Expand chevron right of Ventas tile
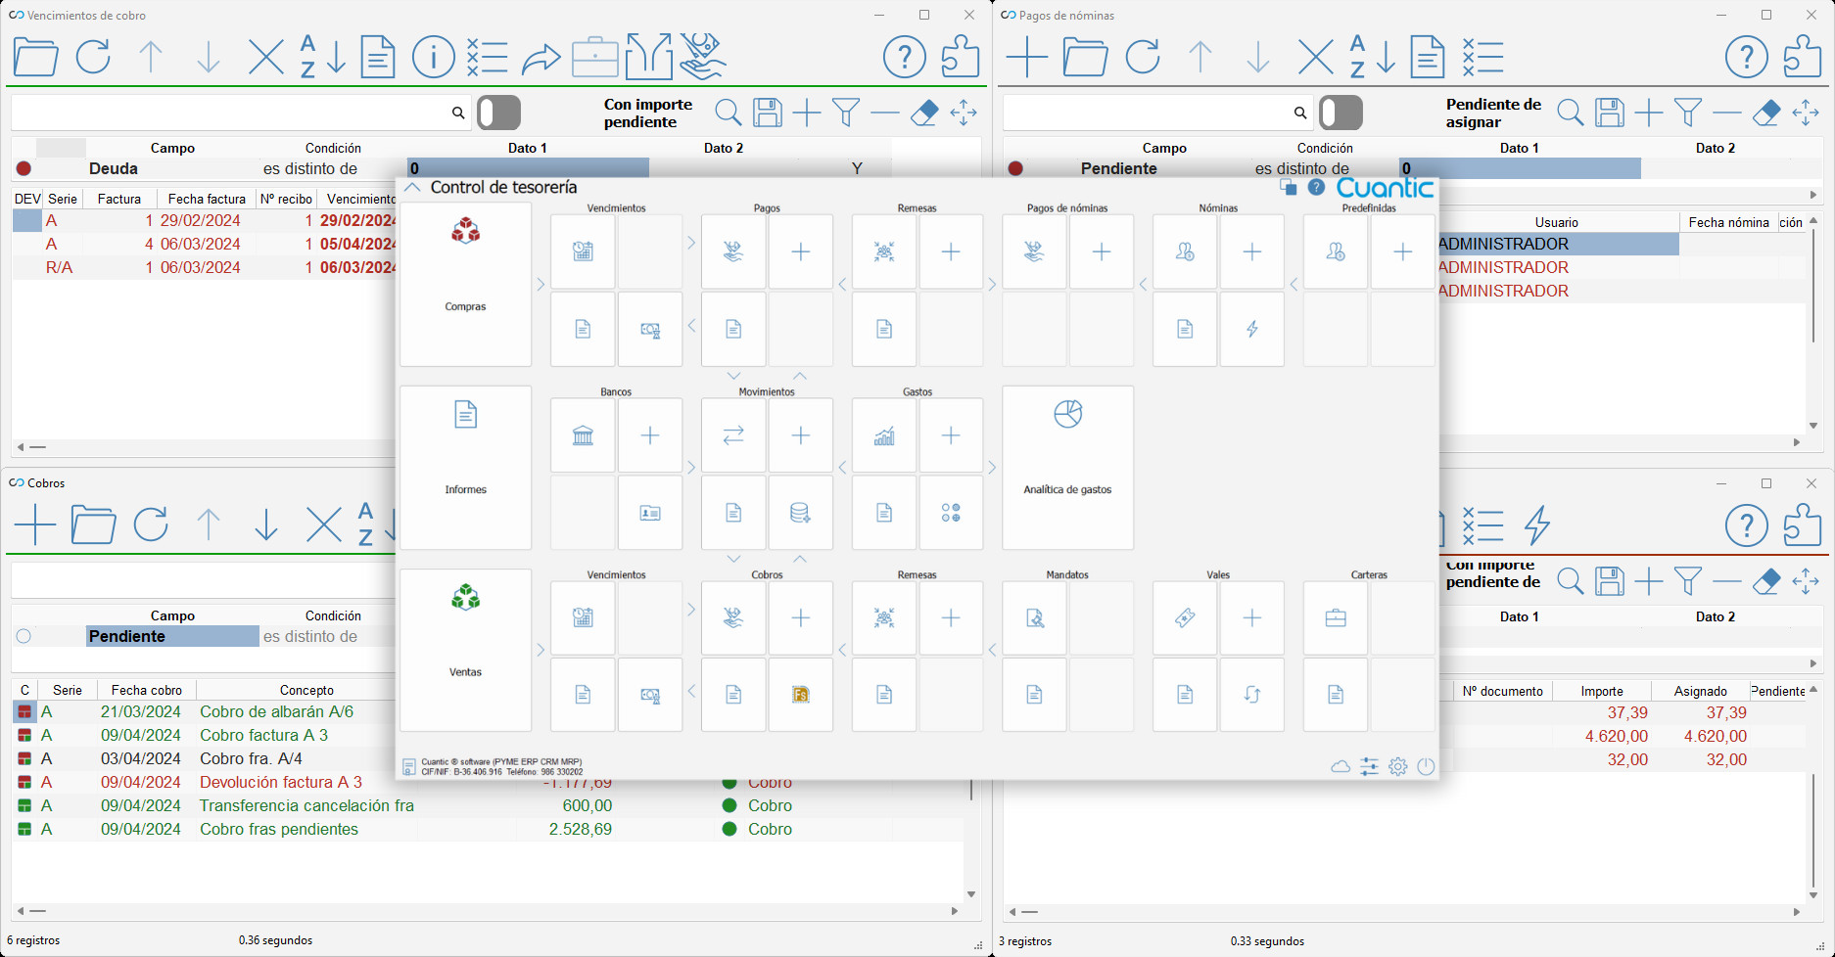Viewport: 1835px width, 957px height. point(541,650)
